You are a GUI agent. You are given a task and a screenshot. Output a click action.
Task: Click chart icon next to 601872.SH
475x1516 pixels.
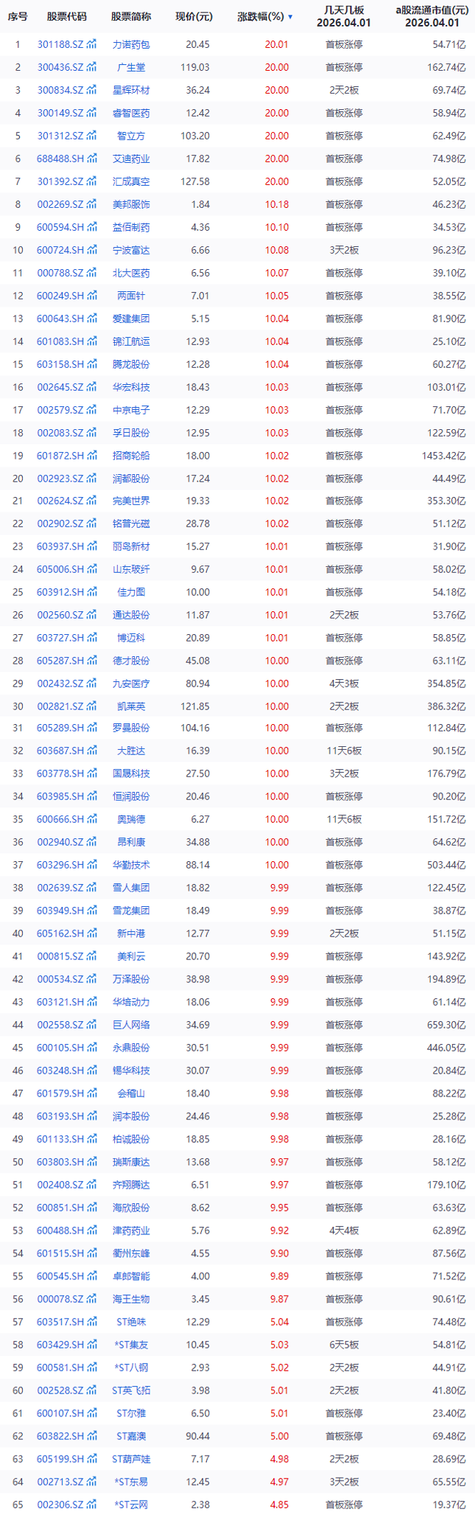point(92,456)
